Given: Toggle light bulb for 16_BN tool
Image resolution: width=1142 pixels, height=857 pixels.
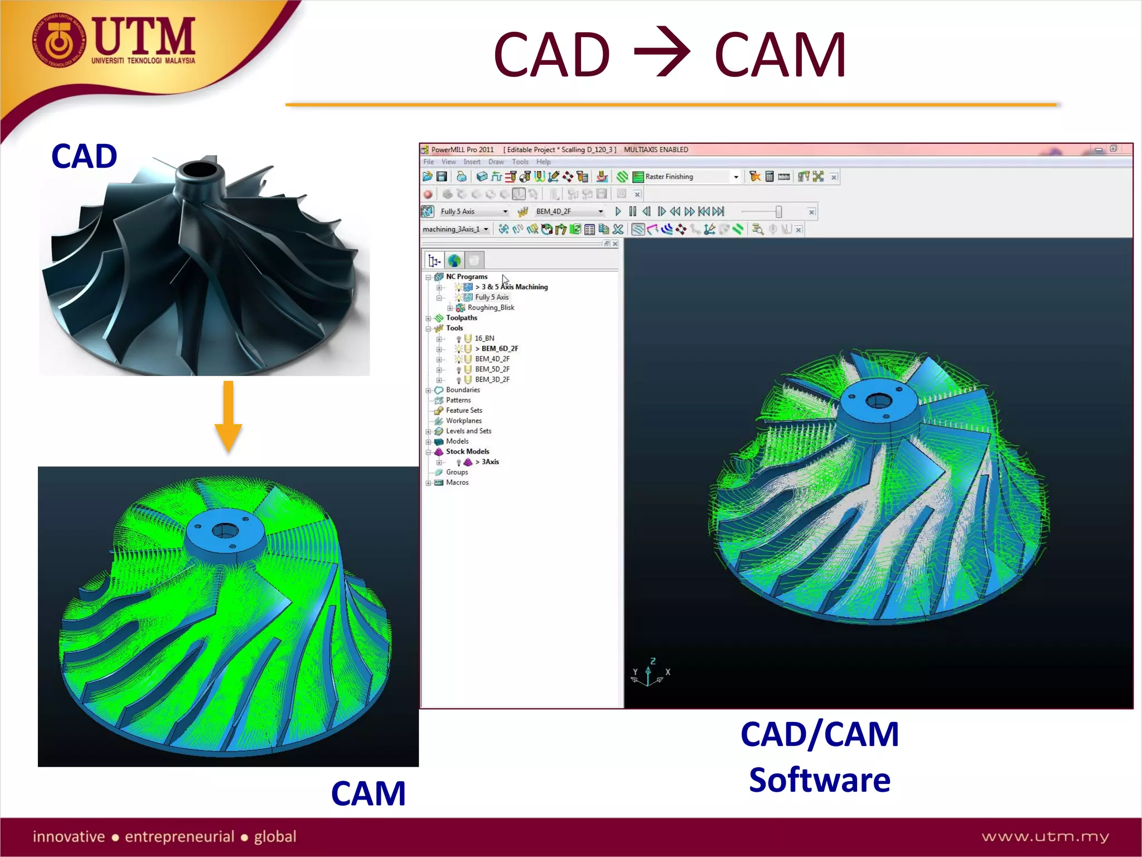Looking at the screenshot, I should [459, 339].
